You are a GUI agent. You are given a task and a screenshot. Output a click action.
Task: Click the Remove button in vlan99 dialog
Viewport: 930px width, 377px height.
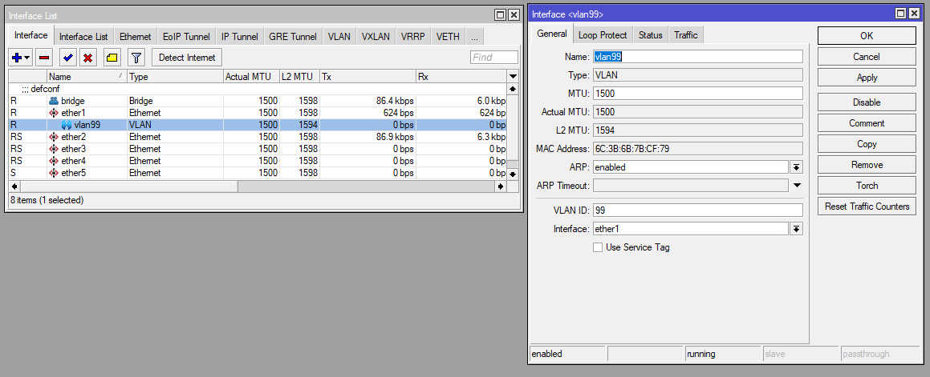[867, 165]
